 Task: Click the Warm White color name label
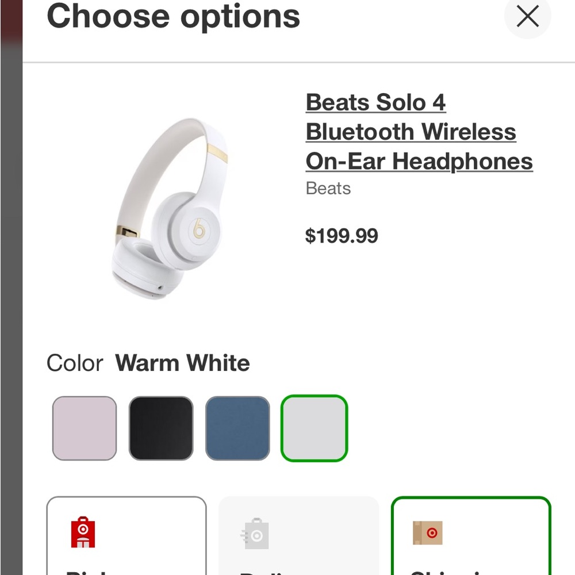click(182, 363)
